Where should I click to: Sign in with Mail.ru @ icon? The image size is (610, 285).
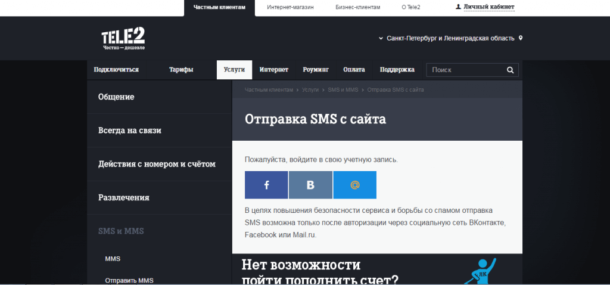coord(355,185)
